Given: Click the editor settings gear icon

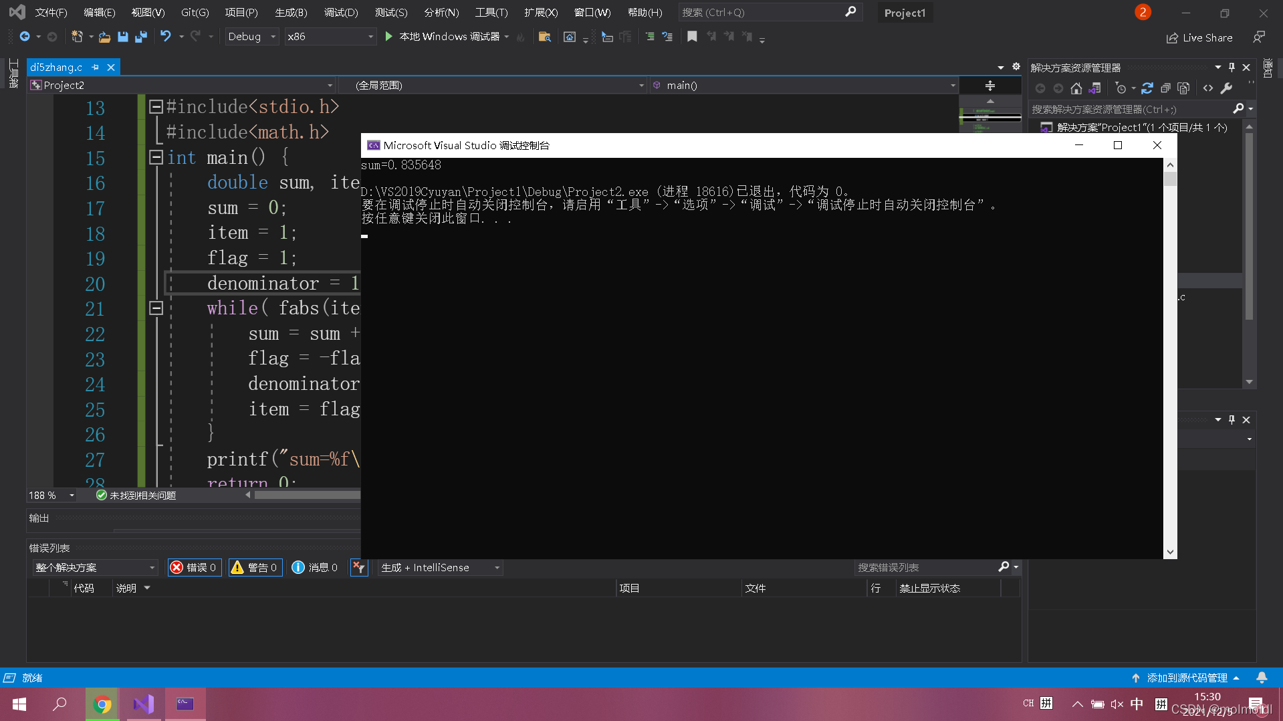Looking at the screenshot, I should coord(1016,67).
